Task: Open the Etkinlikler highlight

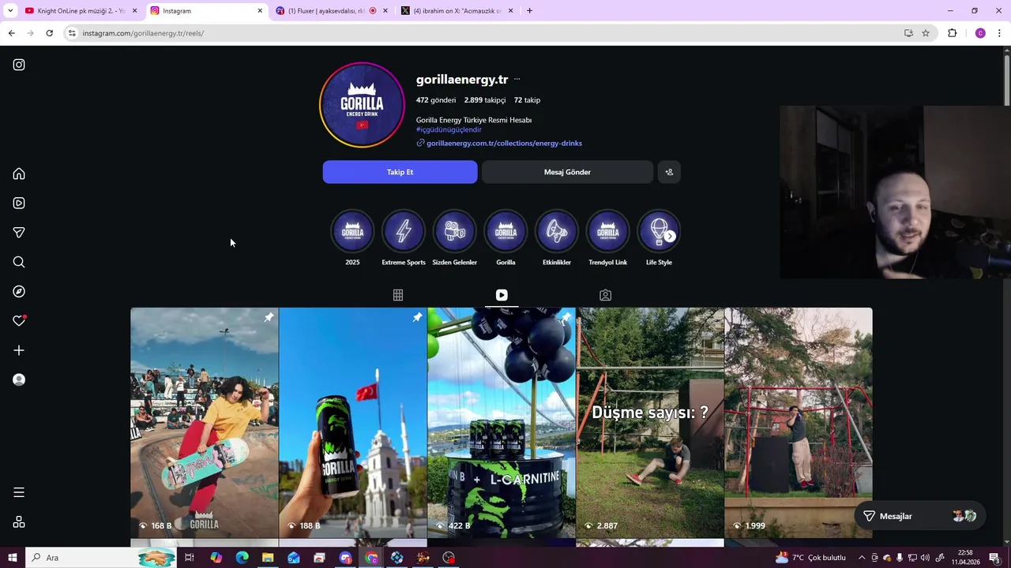Action: pos(557,238)
